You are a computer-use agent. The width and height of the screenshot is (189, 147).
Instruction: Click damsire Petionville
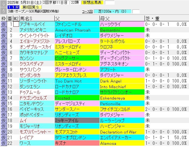click(x=122, y=104)
